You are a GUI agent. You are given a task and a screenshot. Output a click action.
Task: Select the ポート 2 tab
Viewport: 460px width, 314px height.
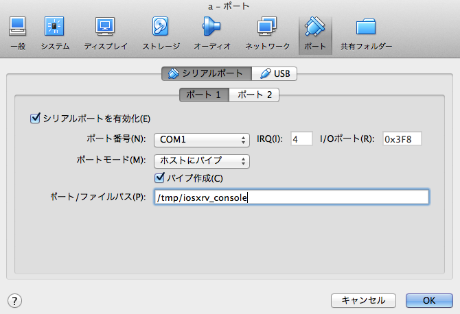tap(254, 95)
